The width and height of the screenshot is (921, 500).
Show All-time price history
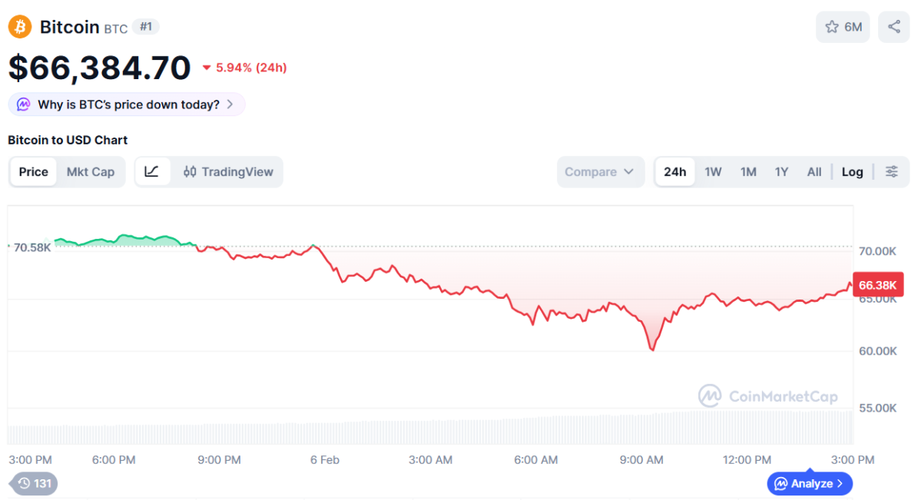814,172
